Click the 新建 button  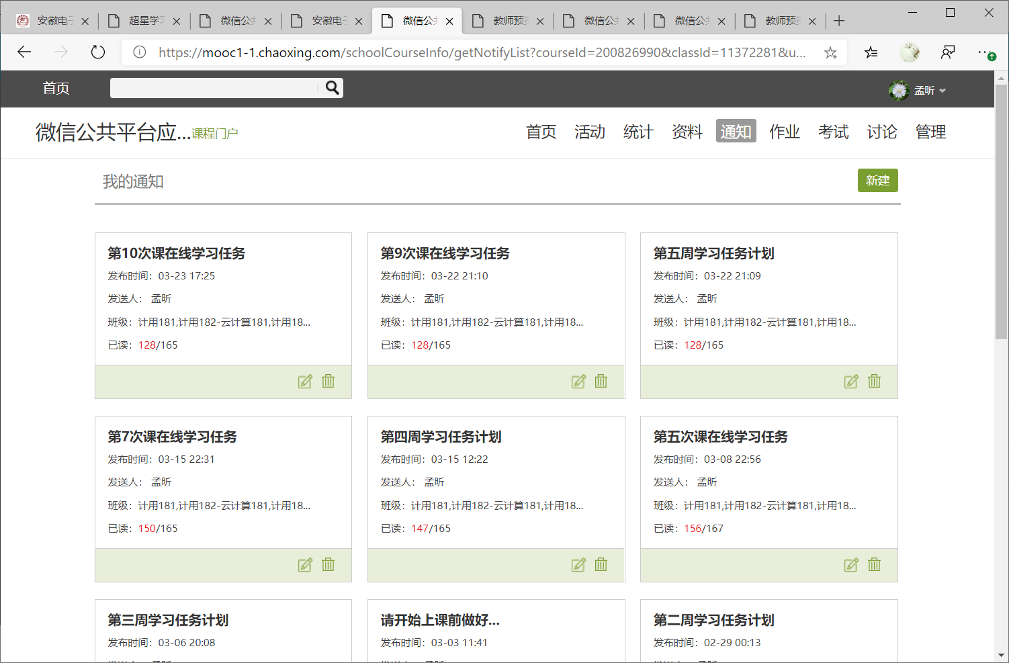877,181
